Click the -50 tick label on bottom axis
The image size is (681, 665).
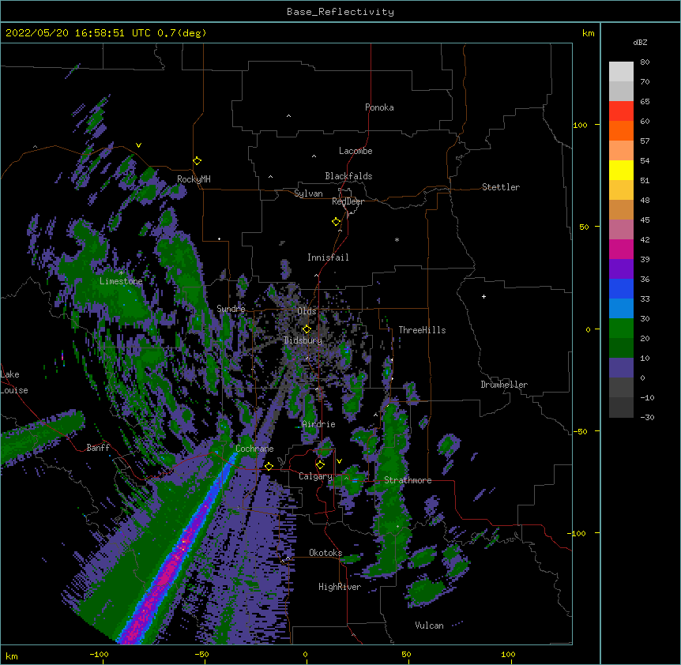click(201, 654)
